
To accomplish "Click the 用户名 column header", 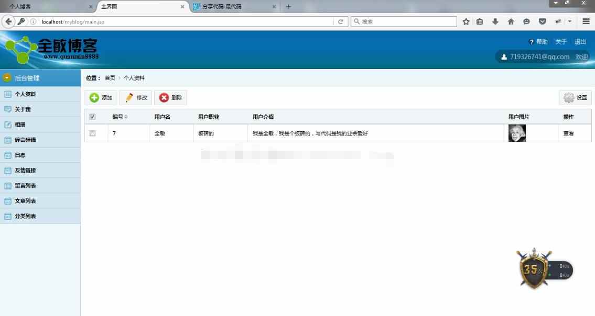I will point(162,117).
